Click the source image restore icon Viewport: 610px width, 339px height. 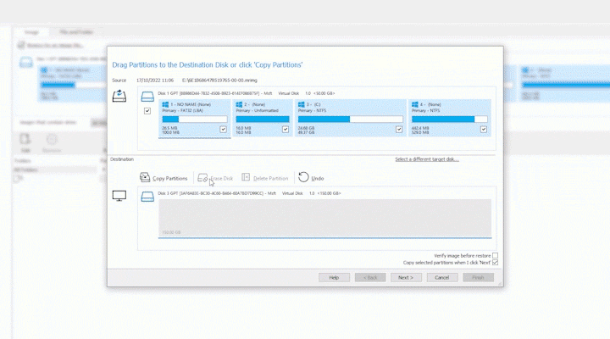(x=119, y=96)
